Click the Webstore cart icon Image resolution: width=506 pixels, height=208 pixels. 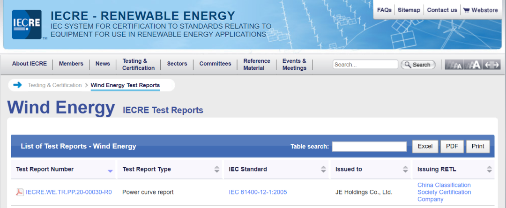[x=466, y=10]
